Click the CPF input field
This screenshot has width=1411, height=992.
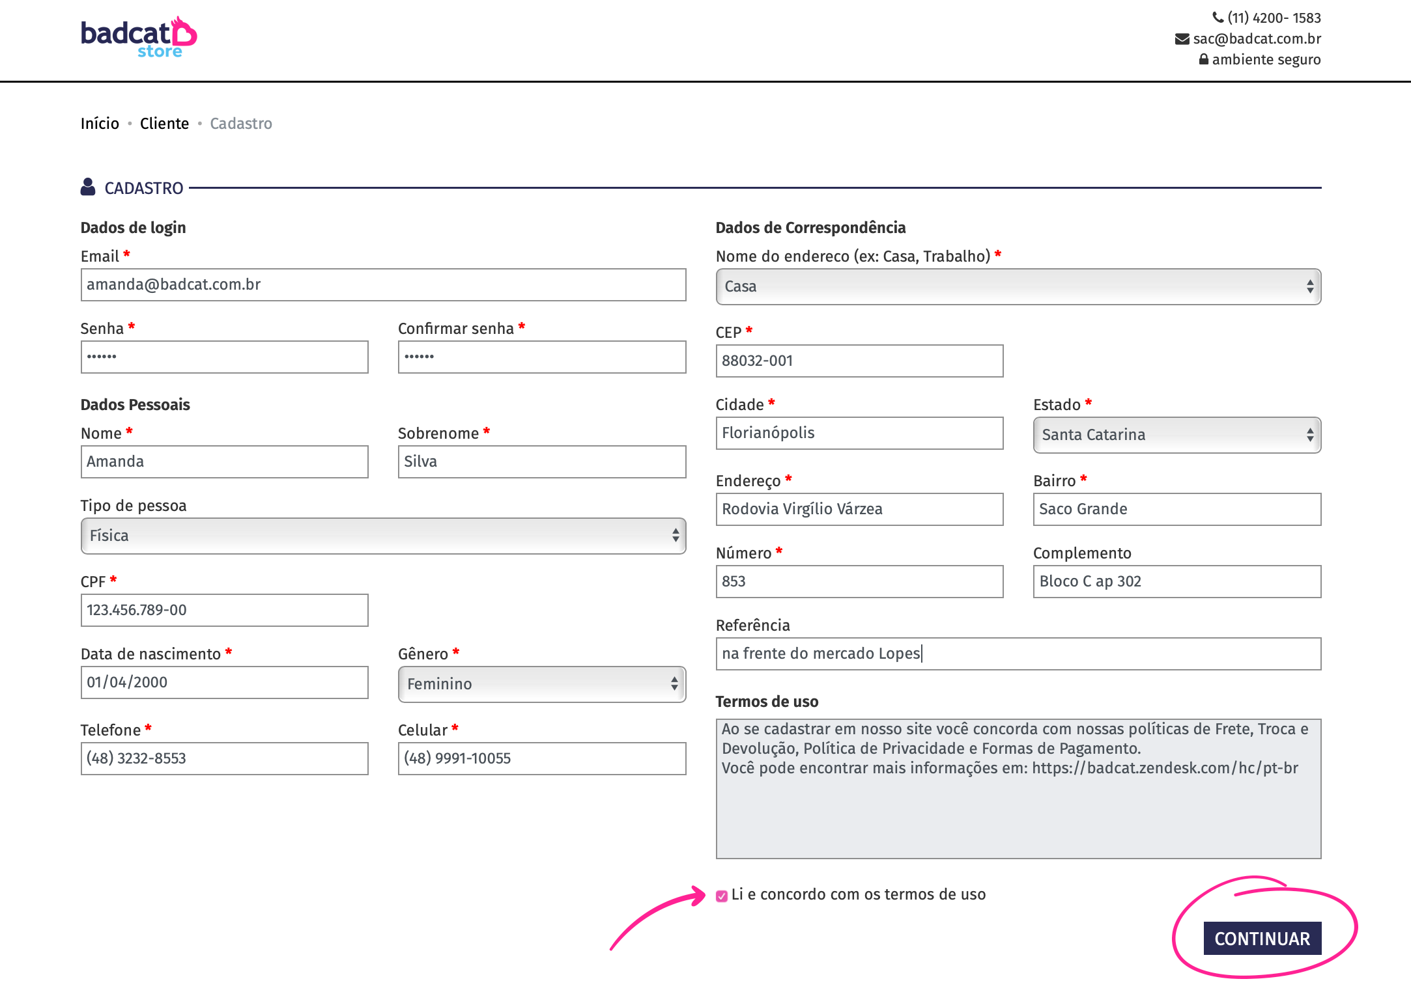(x=224, y=610)
